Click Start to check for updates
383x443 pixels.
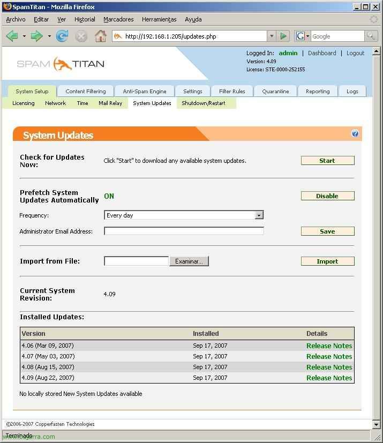pyautogui.click(x=327, y=161)
